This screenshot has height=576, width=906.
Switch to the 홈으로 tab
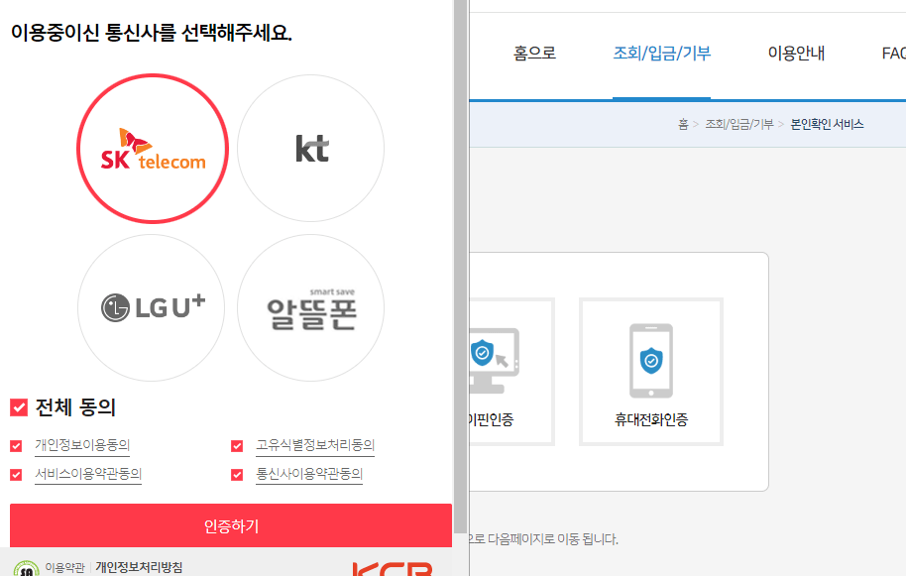pos(534,54)
